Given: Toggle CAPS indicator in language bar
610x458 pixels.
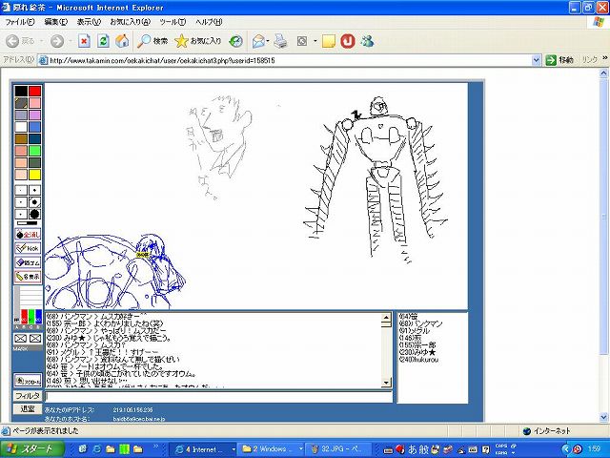Looking at the screenshot, I should pyautogui.click(x=501, y=446).
